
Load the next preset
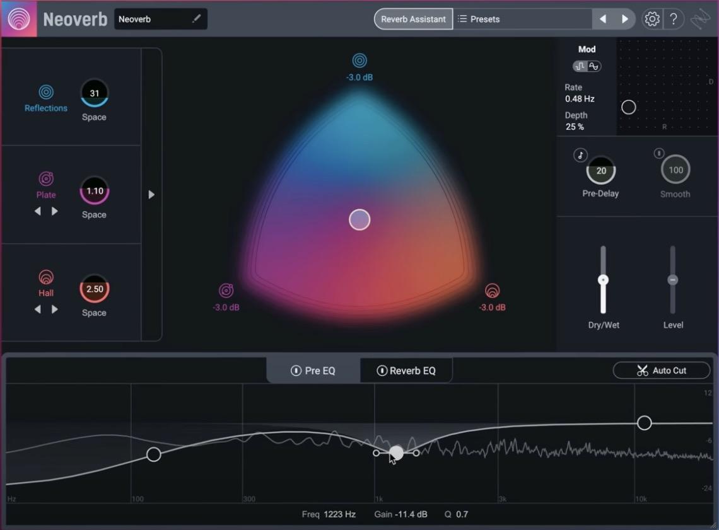(624, 20)
